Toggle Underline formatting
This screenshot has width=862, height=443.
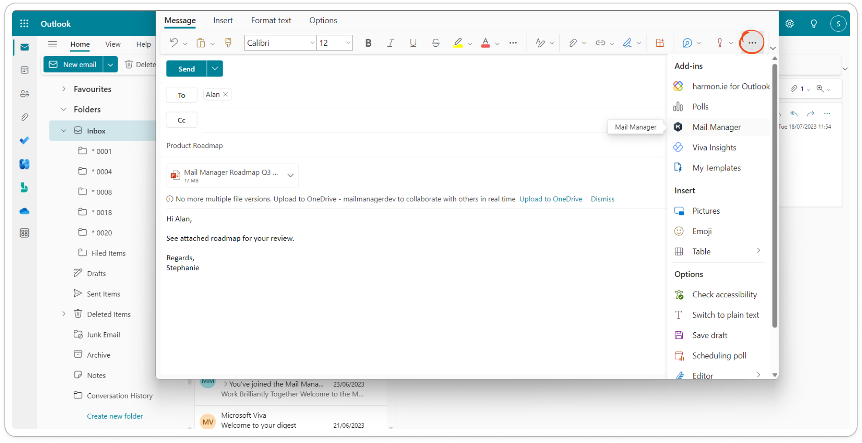(x=413, y=43)
